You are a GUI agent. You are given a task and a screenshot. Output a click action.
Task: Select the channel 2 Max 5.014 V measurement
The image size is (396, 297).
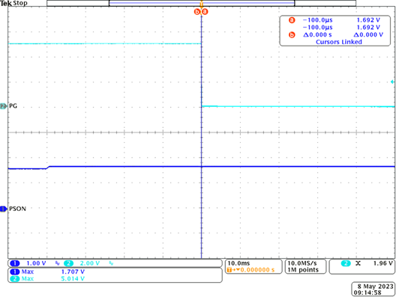click(47, 278)
